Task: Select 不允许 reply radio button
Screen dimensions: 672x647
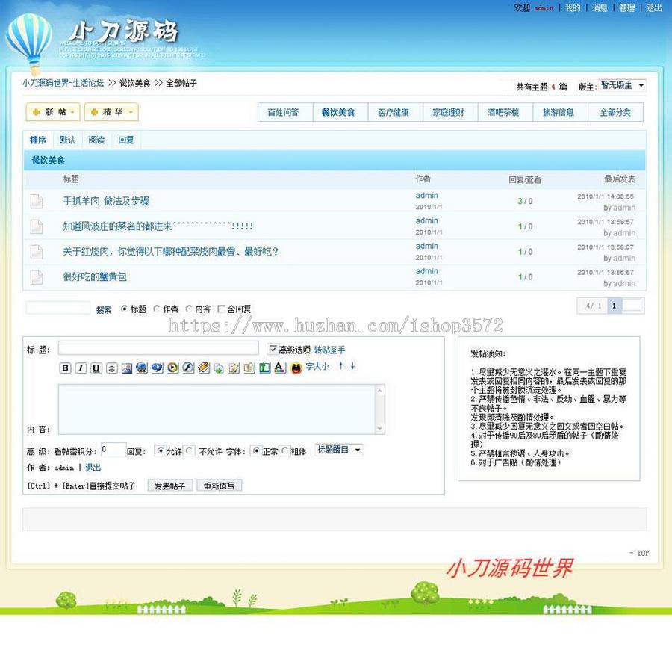Action: tap(190, 451)
